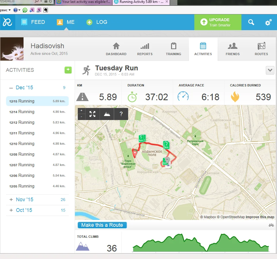Screen dimensions: 277x259
Task: Select 12/10 Running 4.98 km activity
Action: [x=37, y=144]
